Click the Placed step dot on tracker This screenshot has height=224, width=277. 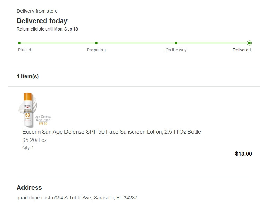pos(19,43)
